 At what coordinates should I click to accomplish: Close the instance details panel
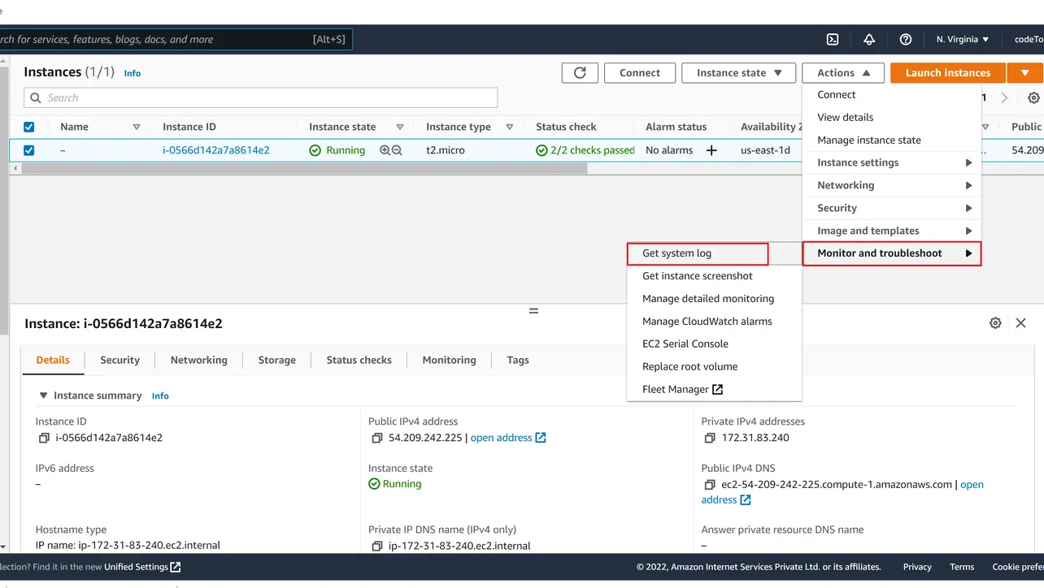click(x=1021, y=323)
